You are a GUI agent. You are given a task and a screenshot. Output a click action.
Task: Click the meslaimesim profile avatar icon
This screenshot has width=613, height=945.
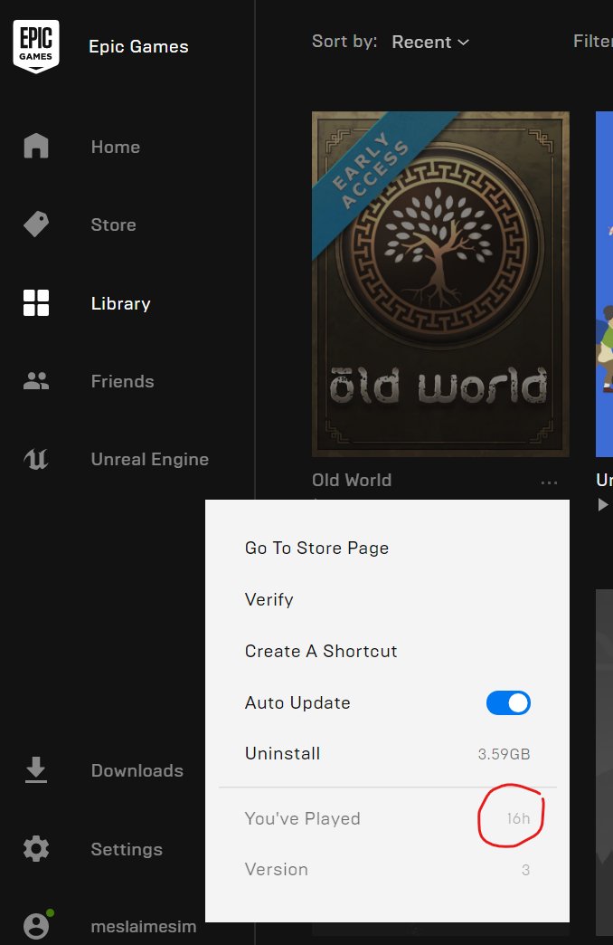click(37, 925)
